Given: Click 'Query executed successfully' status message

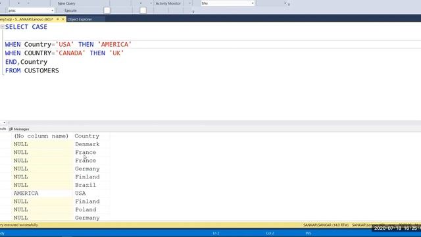Looking at the screenshot, I should [19, 225].
